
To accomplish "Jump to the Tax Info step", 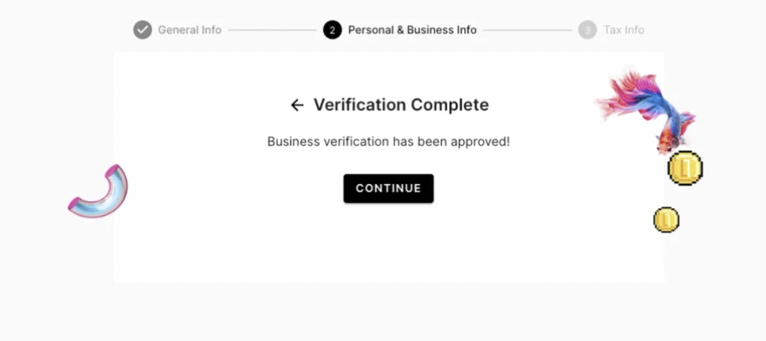I will [x=624, y=30].
